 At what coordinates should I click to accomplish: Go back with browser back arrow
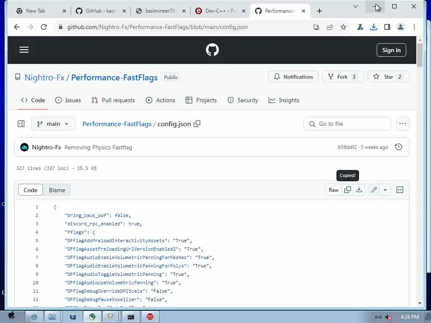point(17,27)
